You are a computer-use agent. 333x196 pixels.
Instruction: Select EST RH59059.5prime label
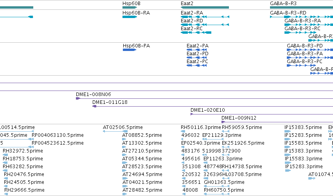[x=242, y=127]
